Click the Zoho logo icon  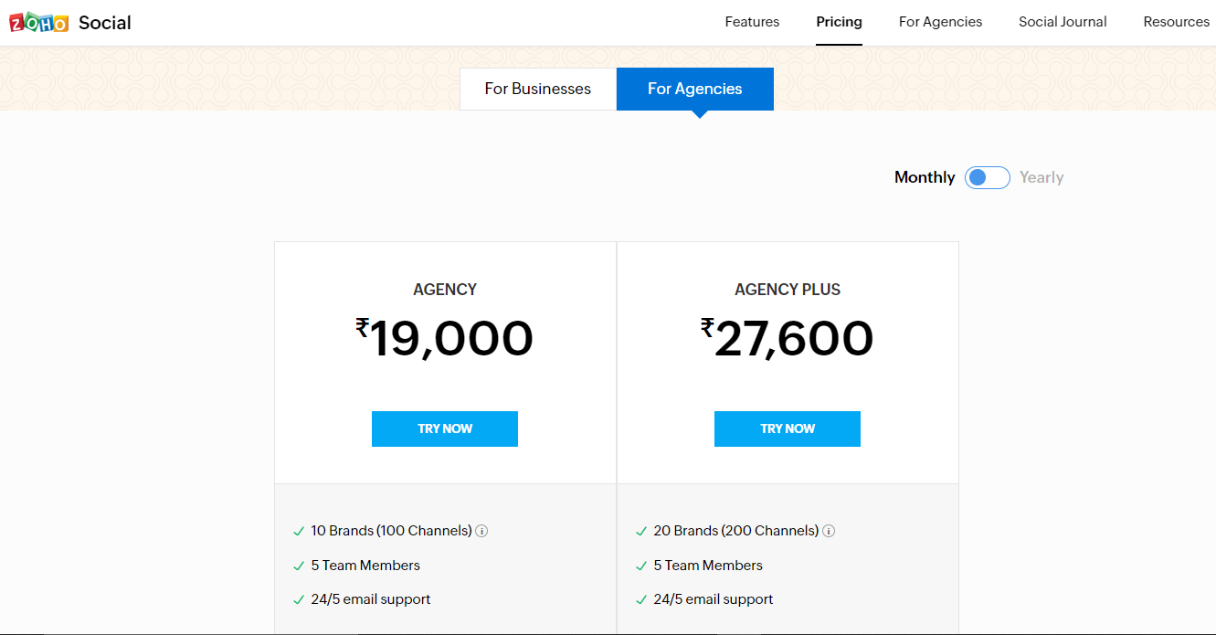click(x=38, y=23)
